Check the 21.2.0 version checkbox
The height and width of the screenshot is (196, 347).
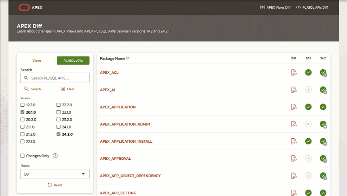click(23, 134)
